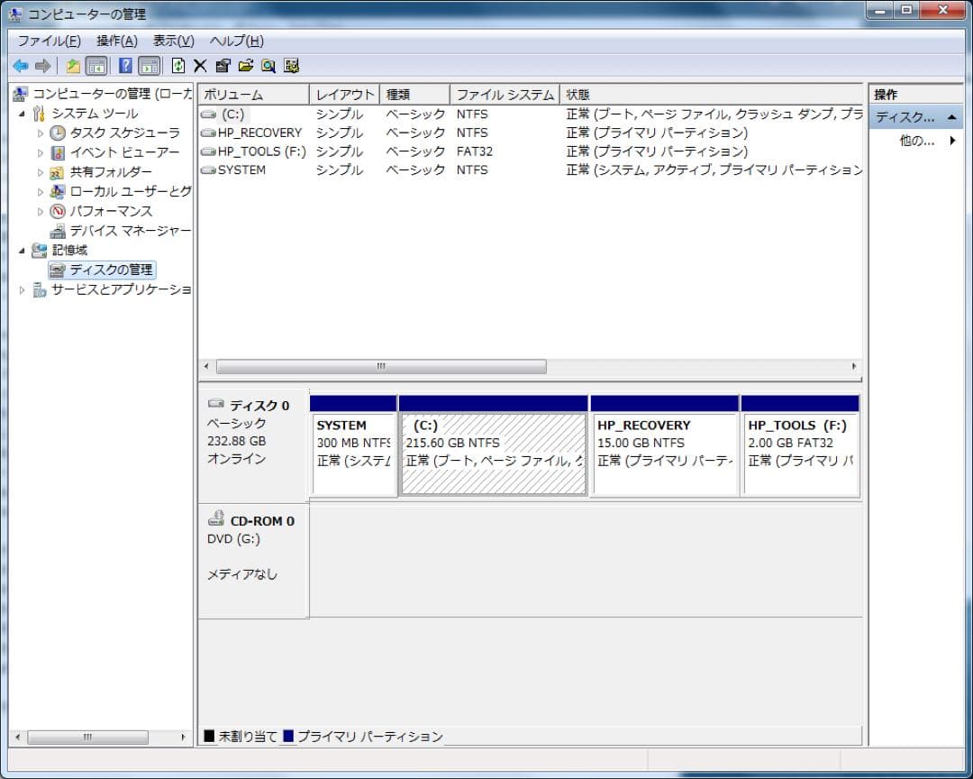This screenshot has width=973, height=779.
Task: Open the 表示(V) menu
Action: point(174,41)
